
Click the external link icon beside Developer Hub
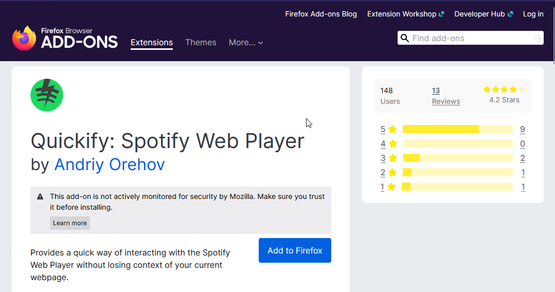click(510, 14)
